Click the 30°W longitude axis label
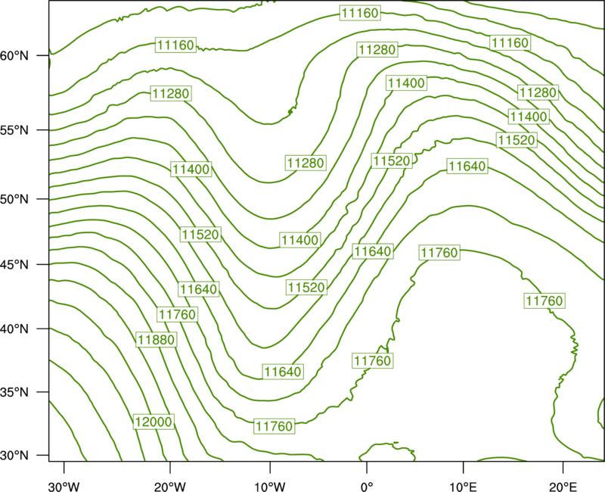605x492 pixels. click(64, 487)
